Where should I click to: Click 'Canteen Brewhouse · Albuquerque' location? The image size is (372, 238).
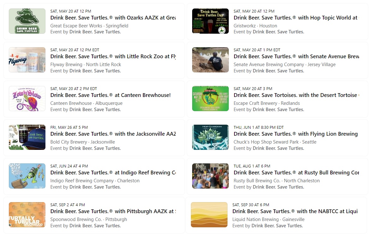point(86,103)
